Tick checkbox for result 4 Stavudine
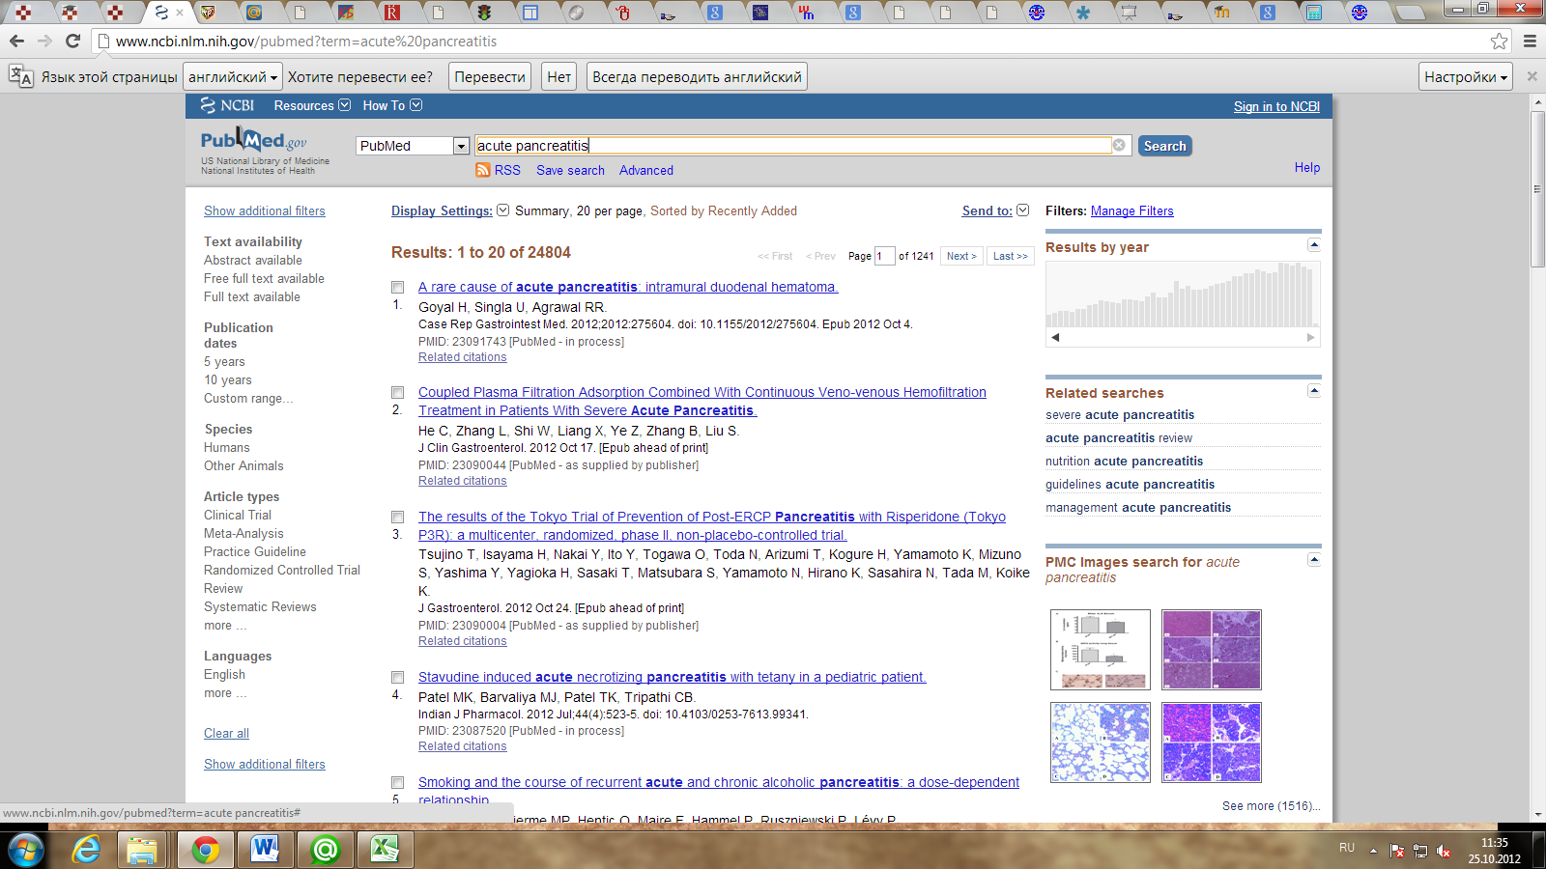The width and height of the screenshot is (1546, 869). [x=397, y=677]
